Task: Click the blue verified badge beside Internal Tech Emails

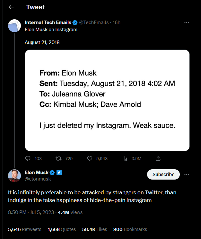Action: [75, 22]
